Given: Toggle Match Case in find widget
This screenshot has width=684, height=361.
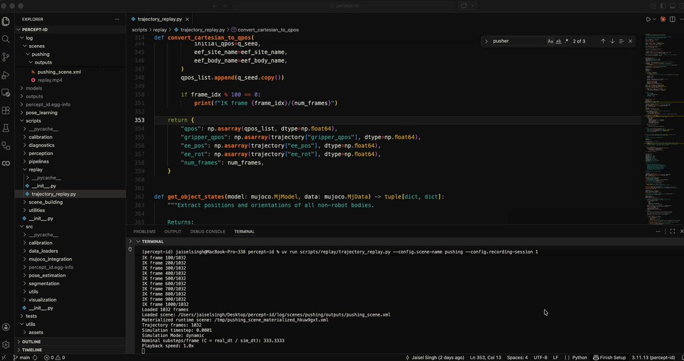Looking at the screenshot, I should point(550,41).
